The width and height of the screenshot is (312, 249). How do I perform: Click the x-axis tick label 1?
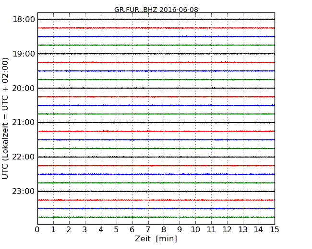pos(53,229)
